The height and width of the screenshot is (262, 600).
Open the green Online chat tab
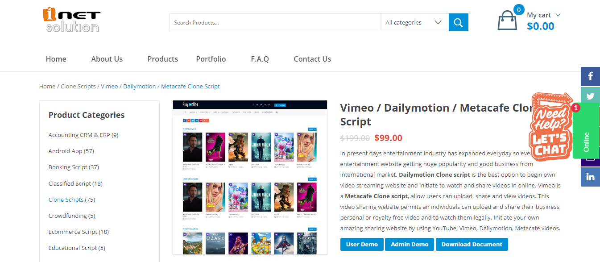point(586,130)
